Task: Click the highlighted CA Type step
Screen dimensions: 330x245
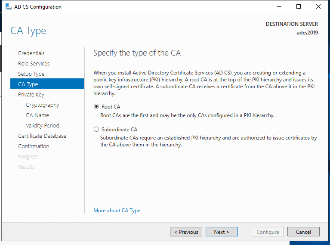Action: tap(28, 84)
